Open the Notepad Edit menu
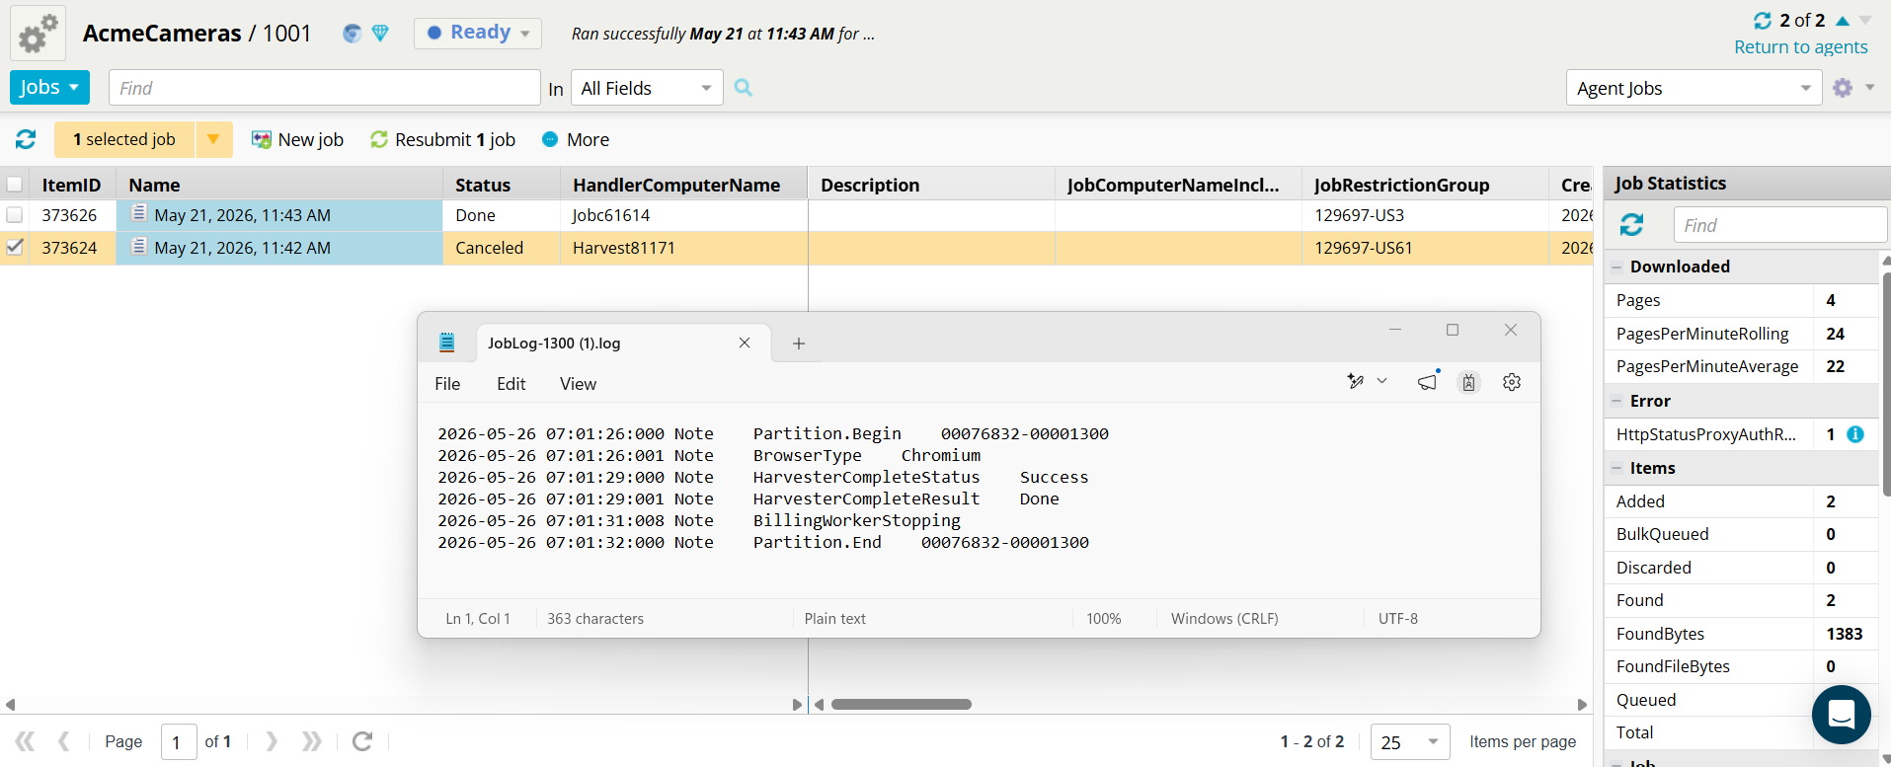 (511, 384)
